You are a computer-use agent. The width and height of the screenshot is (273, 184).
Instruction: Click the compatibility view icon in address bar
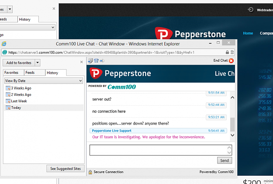point(232,52)
